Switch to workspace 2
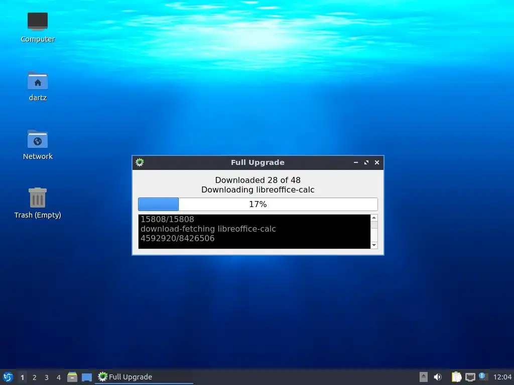The width and height of the screenshot is (514, 385). [x=35, y=377]
